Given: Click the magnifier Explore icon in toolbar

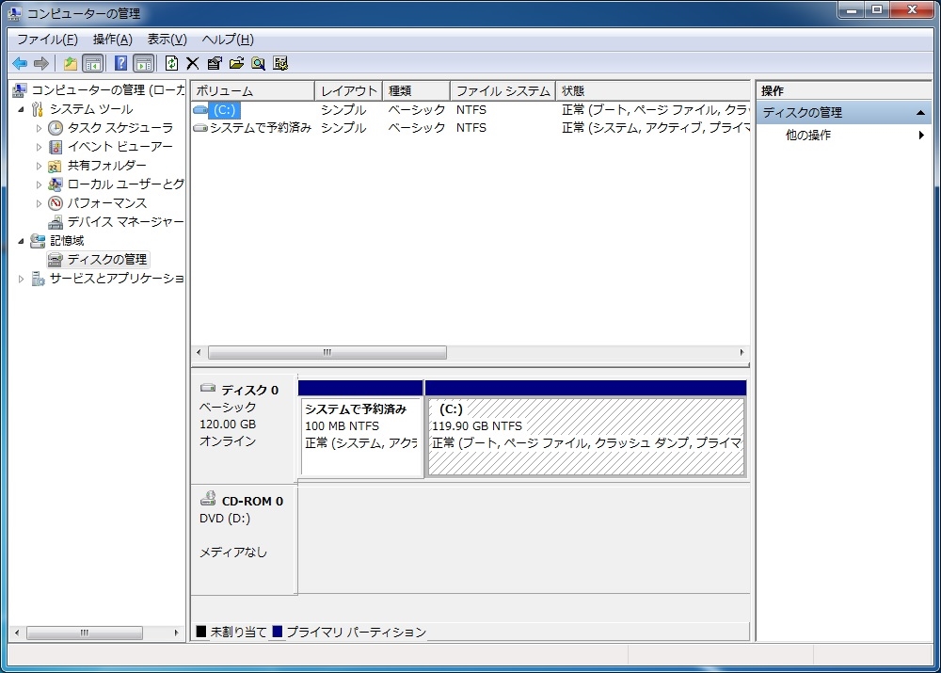Looking at the screenshot, I should (x=259, y=63).
